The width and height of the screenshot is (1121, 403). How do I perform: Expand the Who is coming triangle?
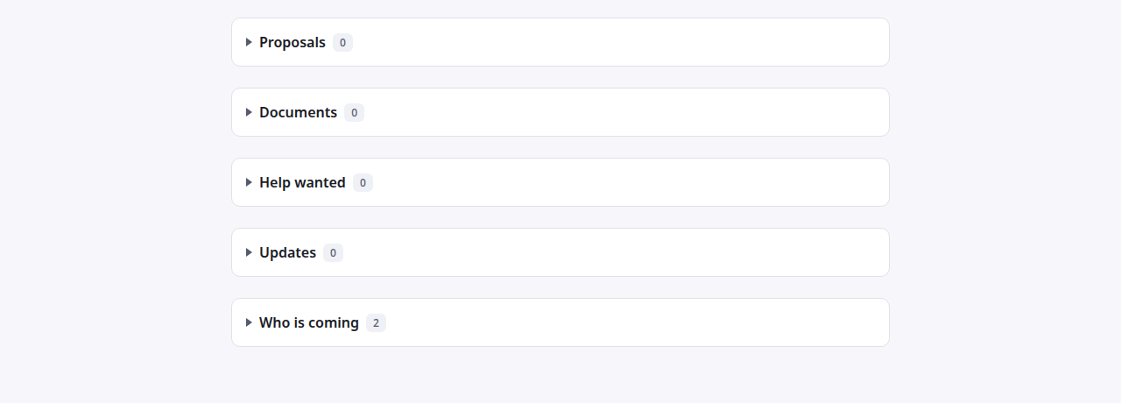[250, 322]
